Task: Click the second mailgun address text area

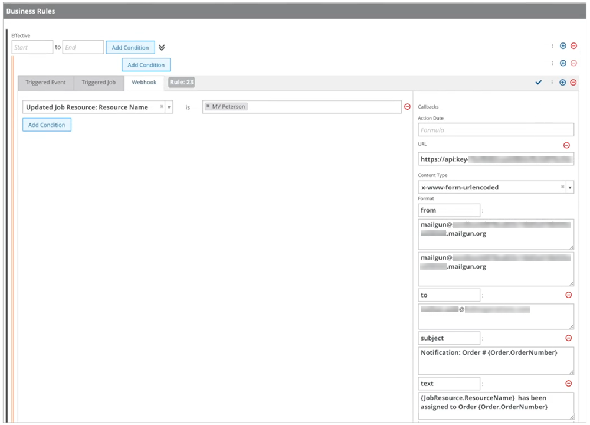Action: (496, 269)
